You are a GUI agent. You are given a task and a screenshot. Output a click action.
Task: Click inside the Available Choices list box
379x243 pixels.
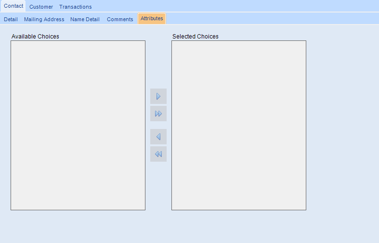[x=78, y=126]
